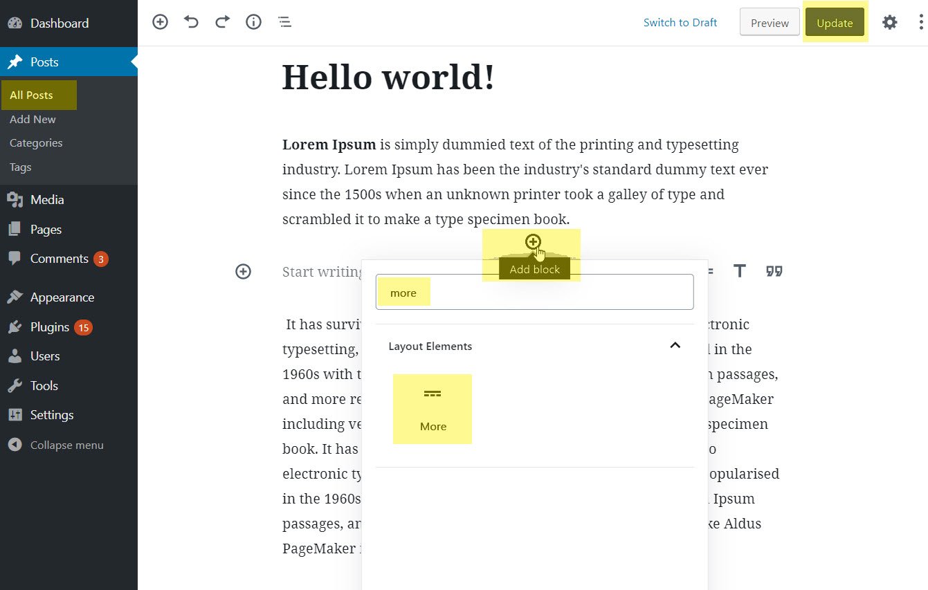This screenshot has height=590, width=928.
Task: Go to Plugins menu item
Action: [x=50, y=327]
